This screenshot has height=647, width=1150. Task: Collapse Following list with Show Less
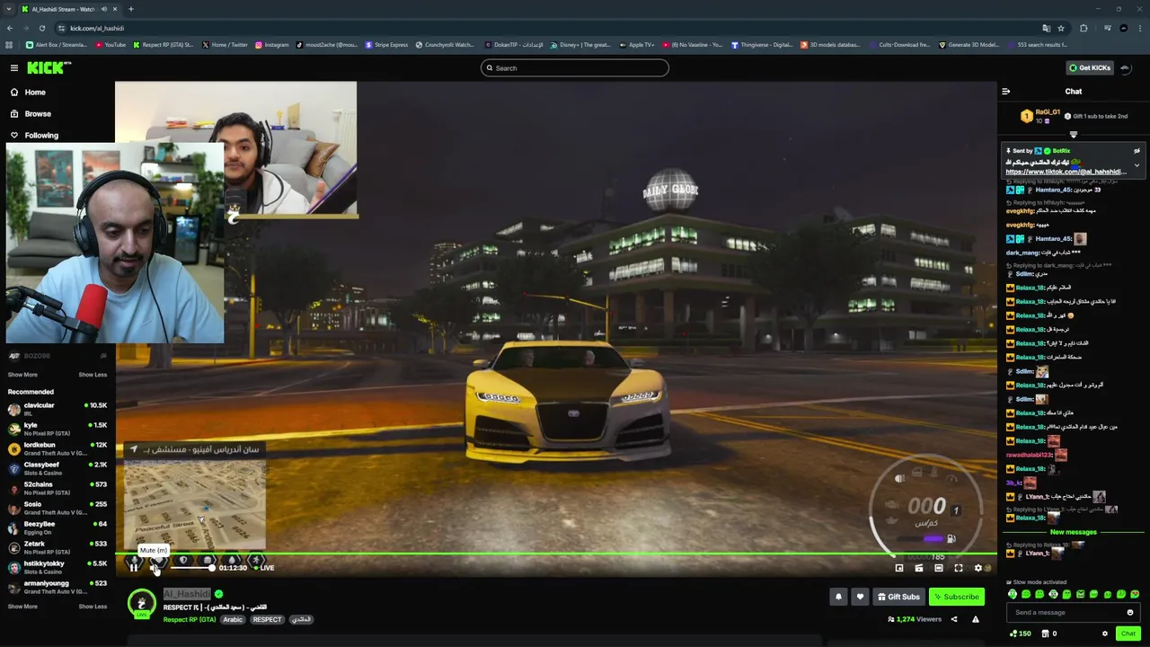[93, 375]
